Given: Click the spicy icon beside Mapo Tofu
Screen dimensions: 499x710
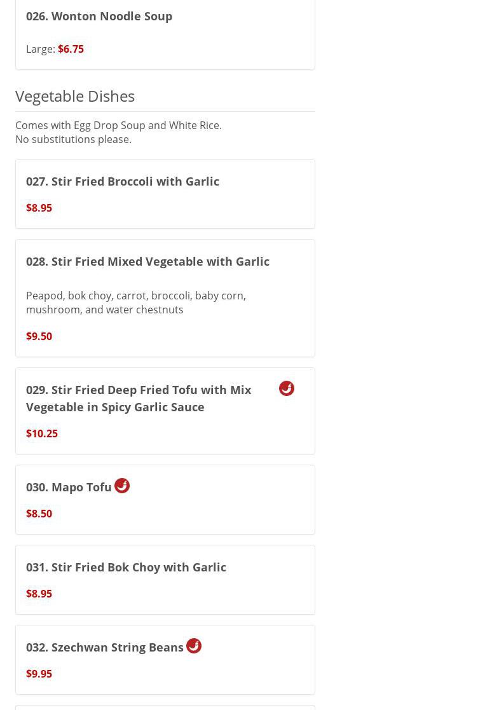Looking at the screenshot, I should click(122, 486).
